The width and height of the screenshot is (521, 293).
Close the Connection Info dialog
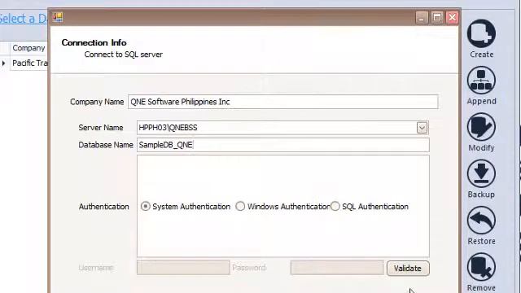[x=453, y=17]
